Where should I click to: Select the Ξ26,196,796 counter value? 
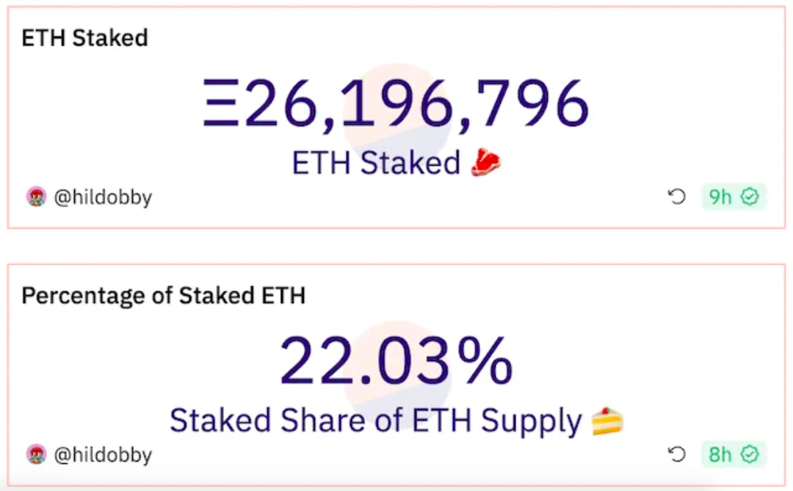(x=396, y=104)
